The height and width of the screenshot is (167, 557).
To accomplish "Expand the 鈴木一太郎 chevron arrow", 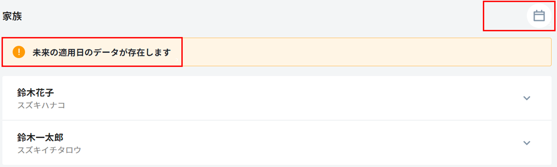I will [x=526, y=143].
